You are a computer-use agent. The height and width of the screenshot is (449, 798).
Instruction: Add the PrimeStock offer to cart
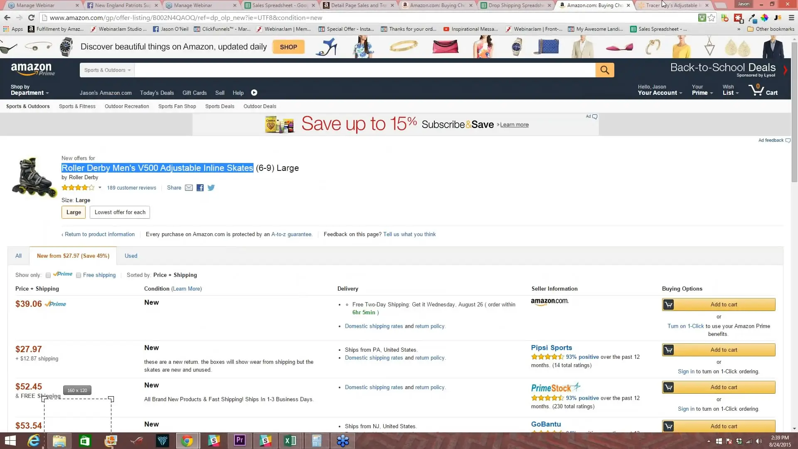pos(719,387)
